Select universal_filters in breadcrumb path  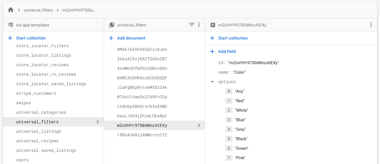pyautogui.click(x=38, y=10)
